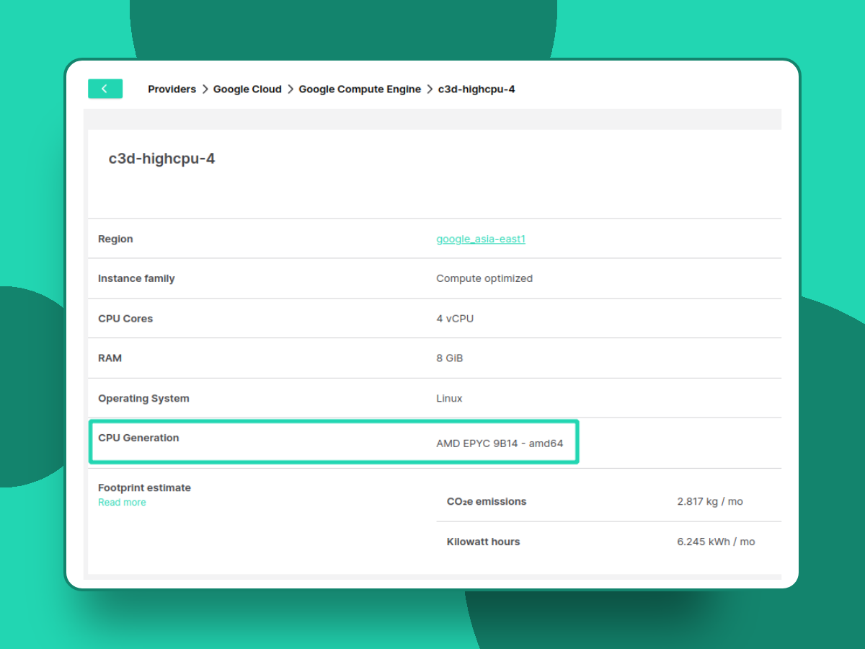865x649 pixels.
Task: Select the Linux value
Action: 449,398
